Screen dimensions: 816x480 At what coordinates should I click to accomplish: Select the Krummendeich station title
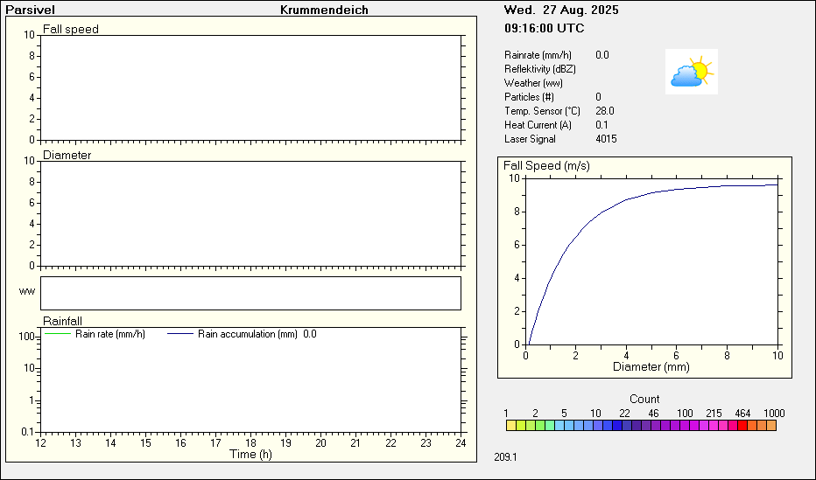click(x=324, y=10)
